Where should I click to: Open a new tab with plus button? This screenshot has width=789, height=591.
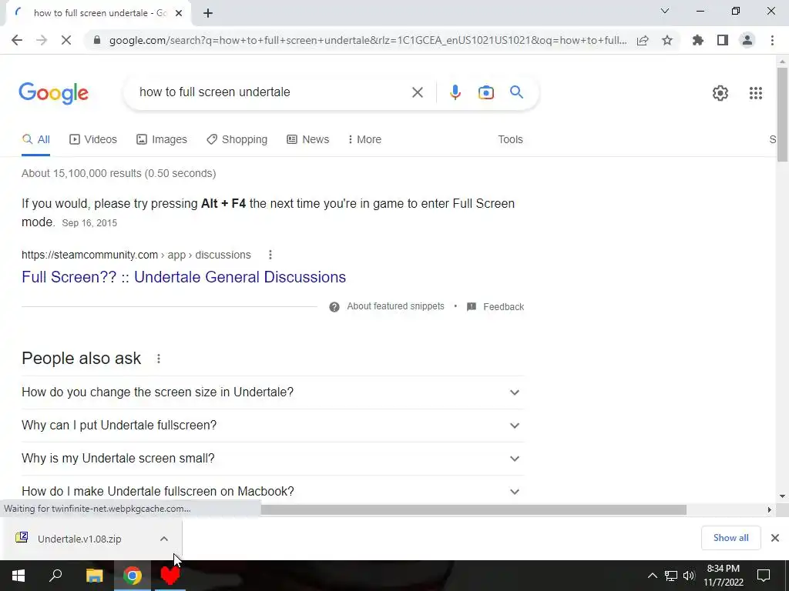pyautogui.click(x=208, y=14)
